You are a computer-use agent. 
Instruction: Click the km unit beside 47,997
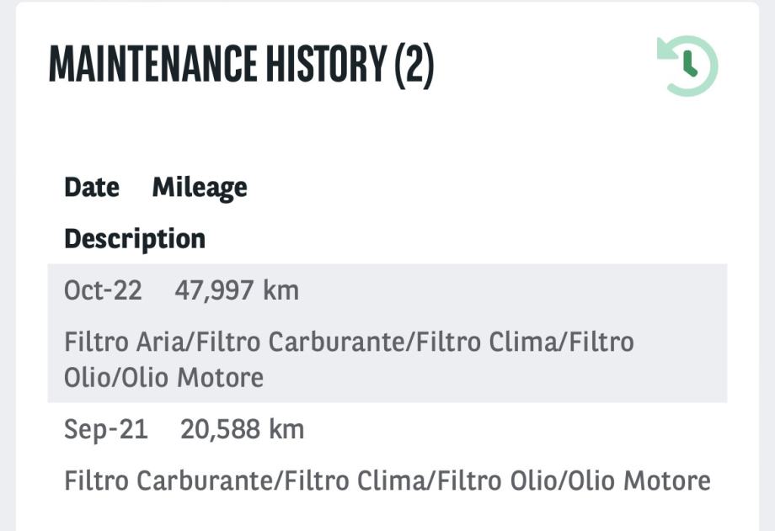pos(281,290)
